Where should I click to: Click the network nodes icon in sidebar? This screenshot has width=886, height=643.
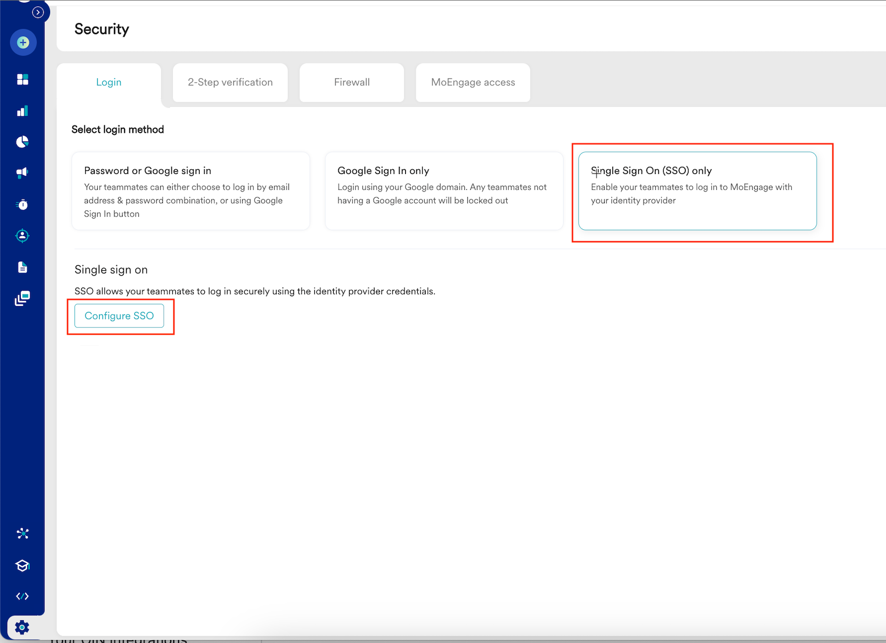(23, 533)
